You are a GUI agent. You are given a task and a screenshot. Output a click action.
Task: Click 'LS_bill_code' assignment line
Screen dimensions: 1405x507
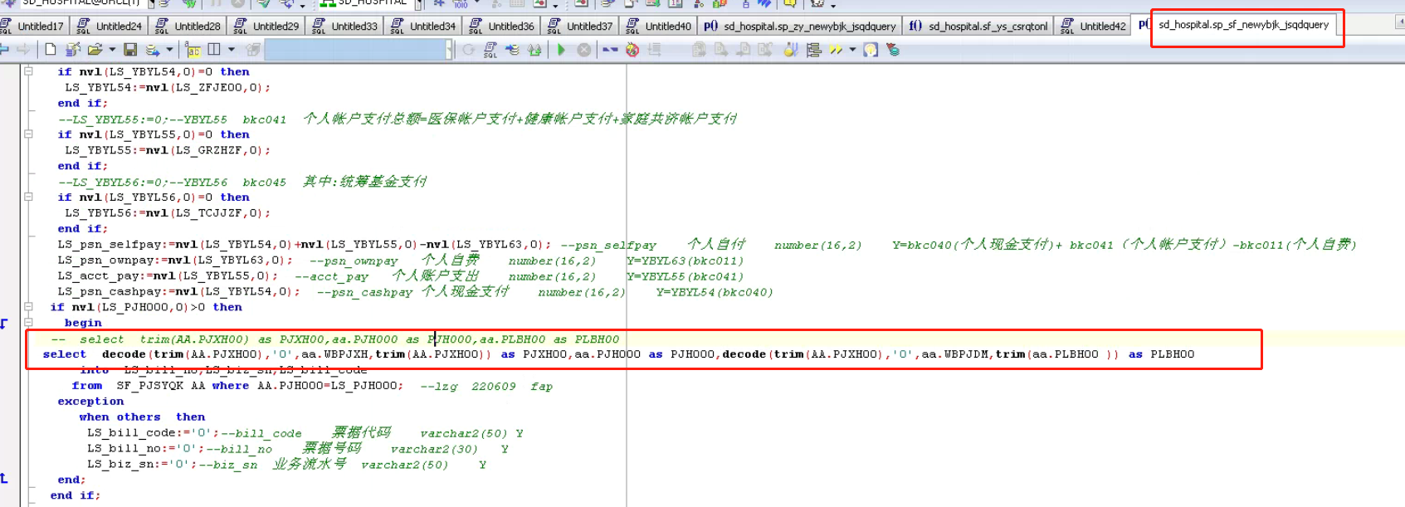(x=153, y=432)
